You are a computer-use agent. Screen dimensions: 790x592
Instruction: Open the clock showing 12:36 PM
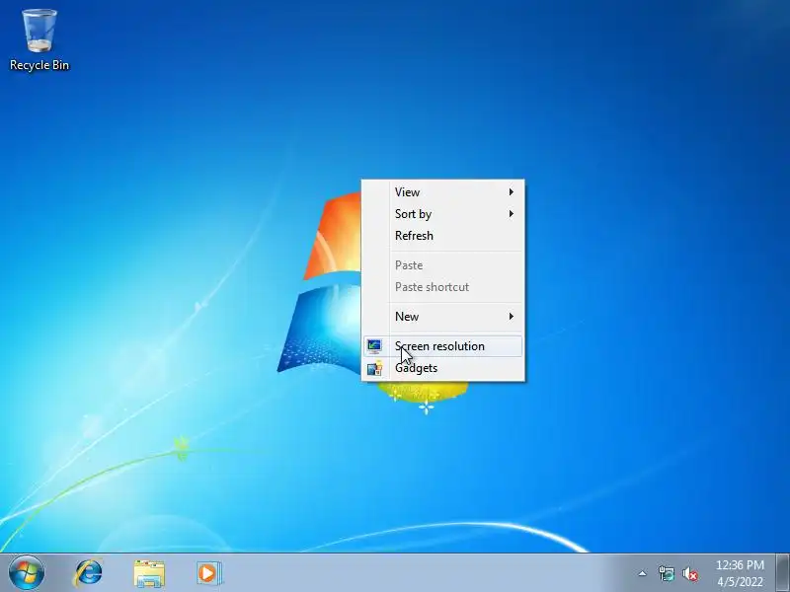[x=740, y=573]
